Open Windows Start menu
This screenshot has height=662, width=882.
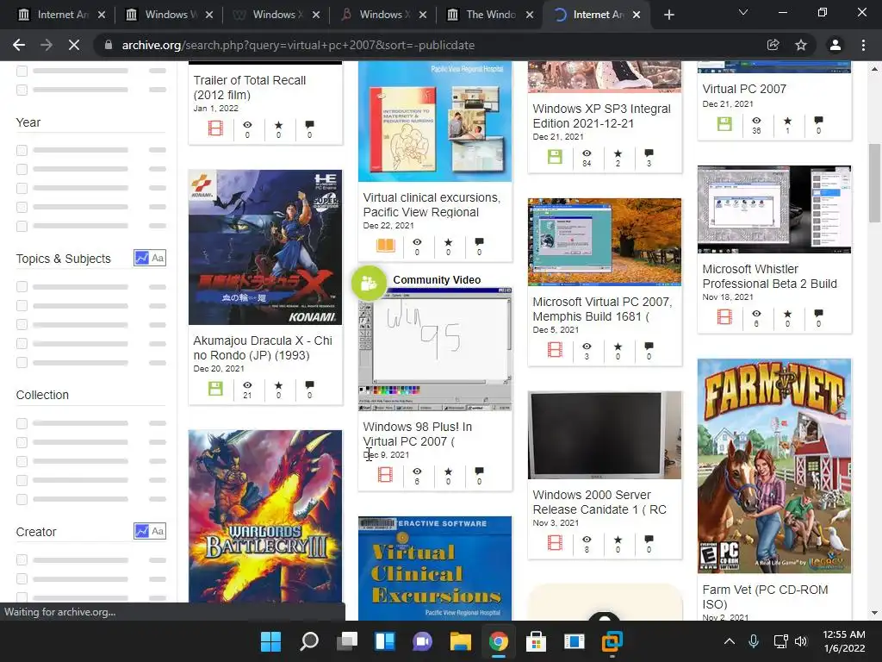(x=270, y=641)
